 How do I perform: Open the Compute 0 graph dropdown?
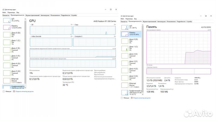pyautogui.click(x=74, y=36)
